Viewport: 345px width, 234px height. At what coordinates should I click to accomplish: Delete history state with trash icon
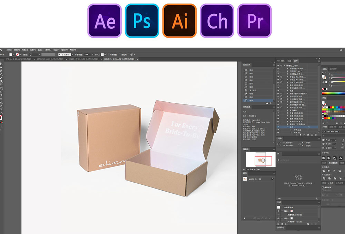(x=270, y=103)
